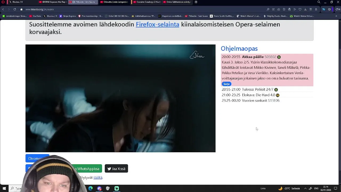Follow the täällä link

coord(98,177)
